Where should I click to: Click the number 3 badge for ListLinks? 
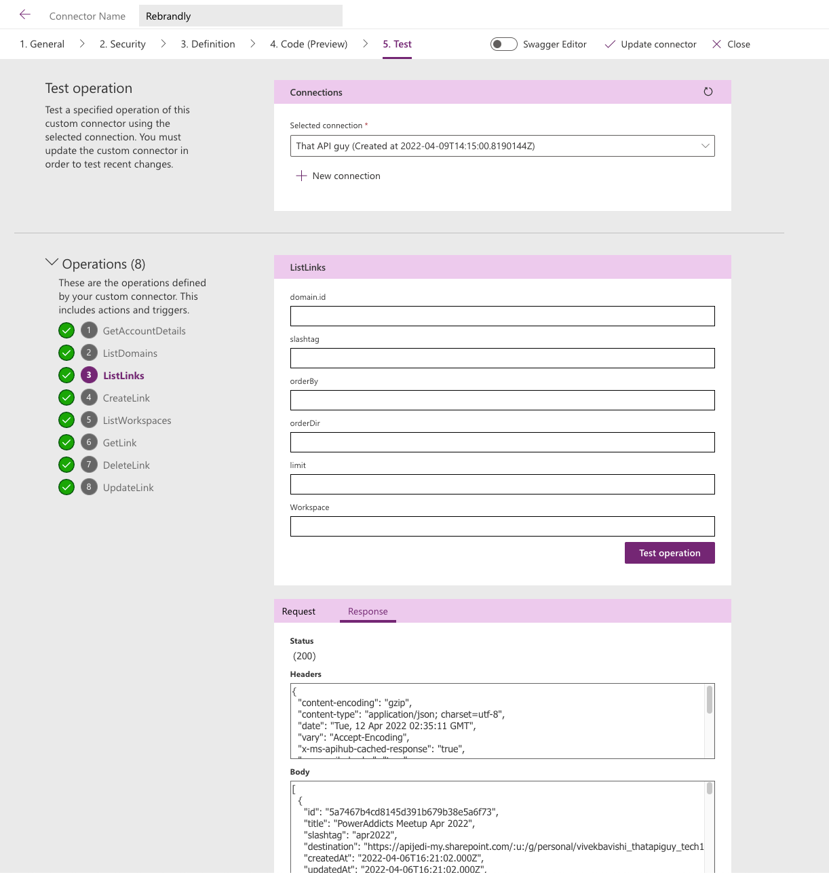pyautogui.click(x=89, y=375)
